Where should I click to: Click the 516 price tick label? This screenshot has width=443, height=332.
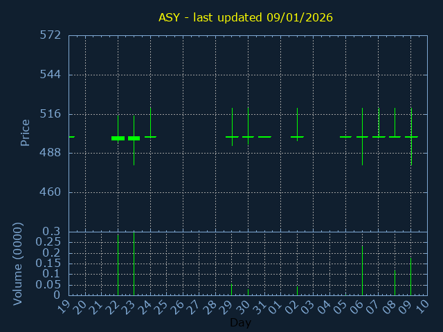click(51, 113)
